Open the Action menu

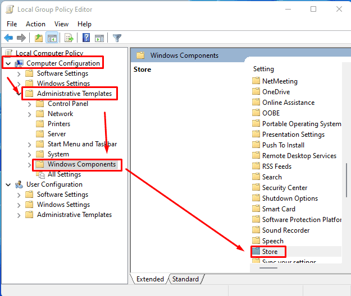point(35,24)
